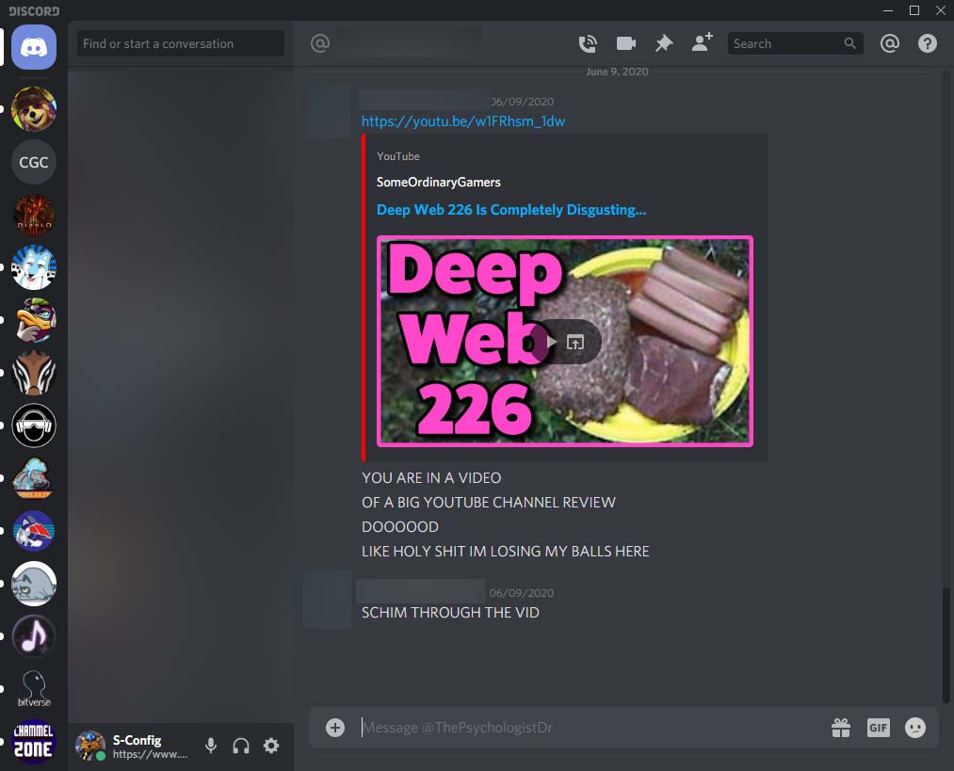Click the plus attach file button
Viewport: 954px width, 771px height.
click(x=335, y=727)
